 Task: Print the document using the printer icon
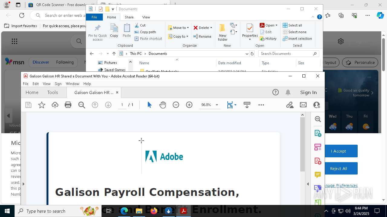pyautogui.click(x=68, y=105)
